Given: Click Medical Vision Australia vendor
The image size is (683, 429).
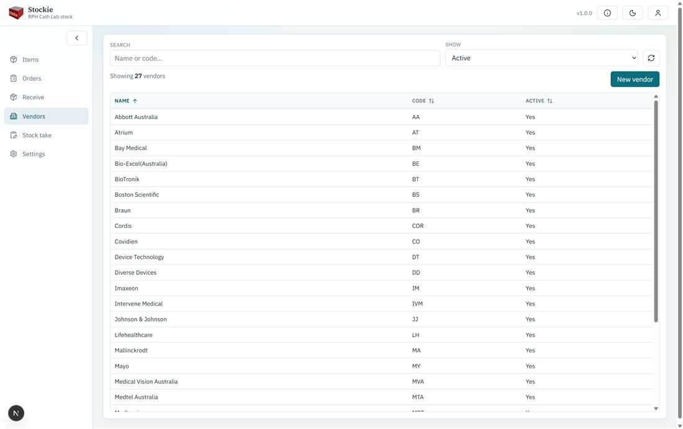Looking at the screenshot, I should [x=146, y=382].
